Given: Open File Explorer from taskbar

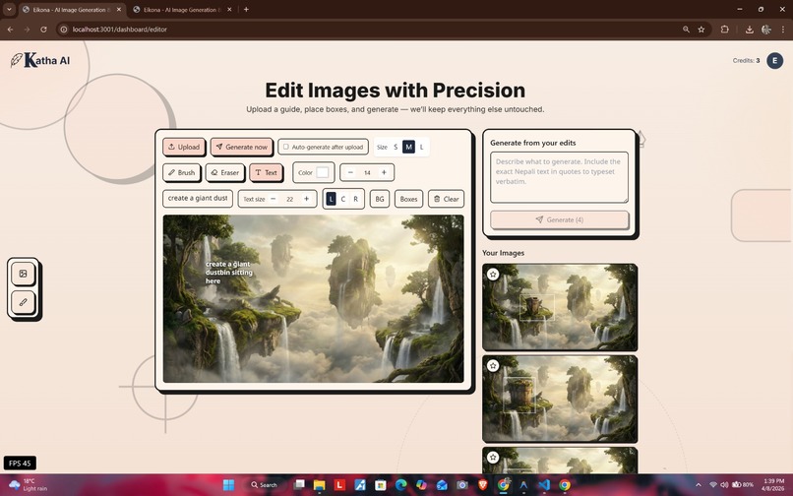Looking at the screenshot, I should point(319,485).
